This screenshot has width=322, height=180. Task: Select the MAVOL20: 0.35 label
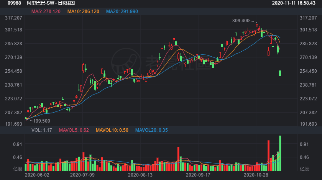(151, 130)
